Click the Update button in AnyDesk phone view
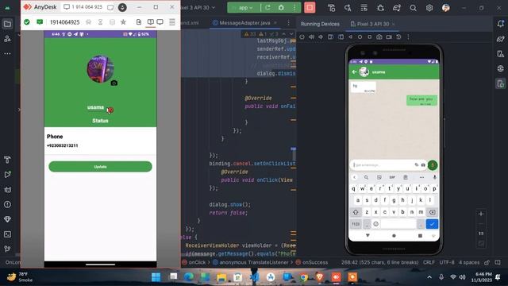Image resolution: width=508 pixels, height=286 pixels. pos(100,166)
